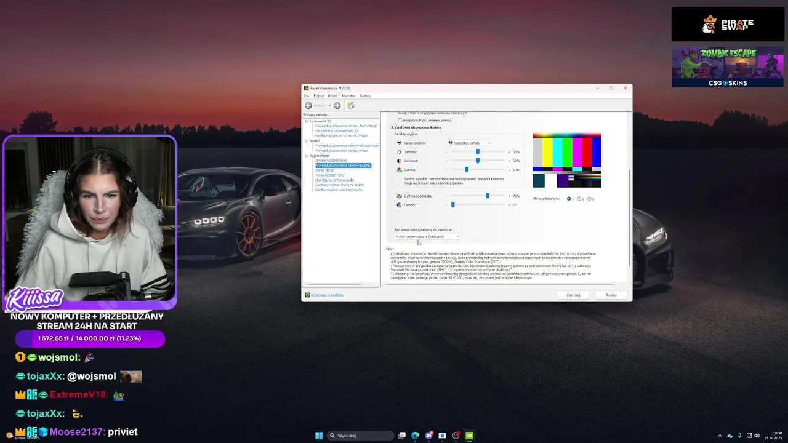Image resolution: width=788 pixels, height=443 pixels.
Task: Collapse the Ustawienia 3D tree node
Action: tap(307, 121)
